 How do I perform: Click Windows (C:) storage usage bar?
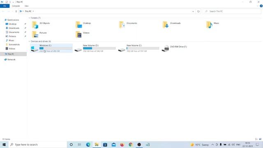[x=56, y=48]
